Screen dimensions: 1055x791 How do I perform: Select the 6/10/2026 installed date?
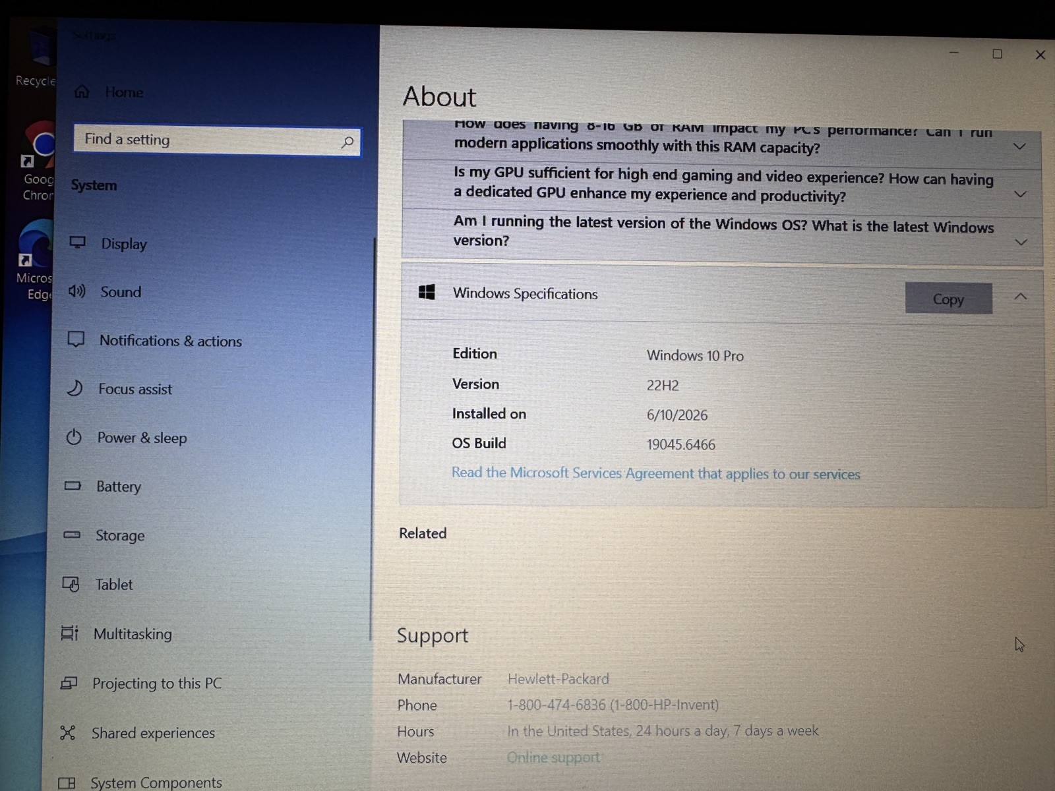(677, 415)
